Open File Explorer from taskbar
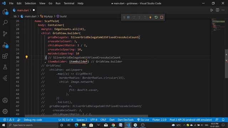 click(x=84, y=125)
